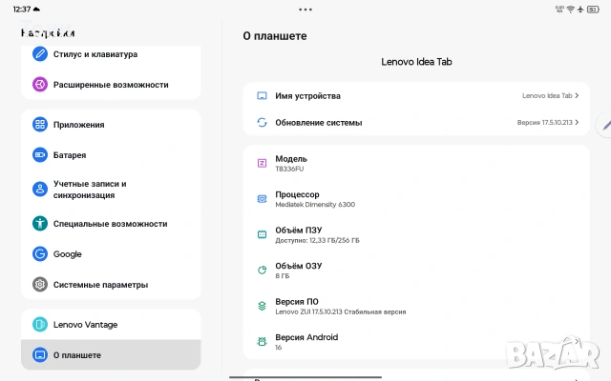This screenshot has width=611, height=381.
Task: Open the Батарея settings section
Action: (111, 154)
